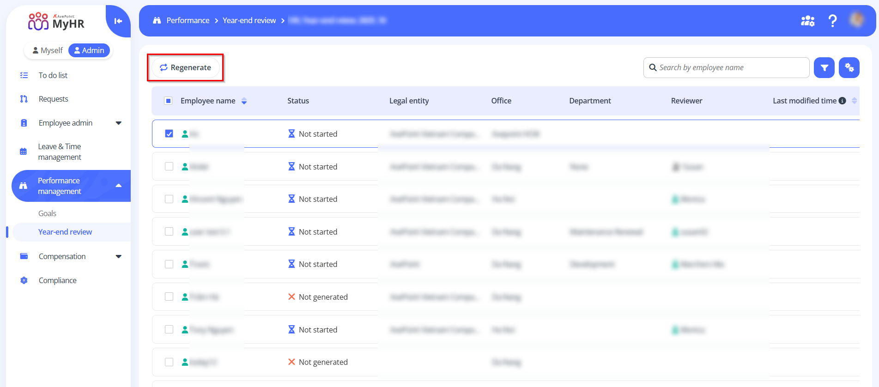Switch to the Myself view tab
The height and width of the screenshot is (387, 879).
(48, 50)
